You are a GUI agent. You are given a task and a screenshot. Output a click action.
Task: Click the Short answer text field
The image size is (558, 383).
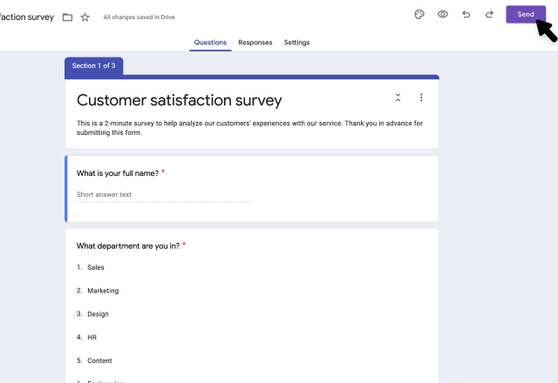tap(164, 195)
